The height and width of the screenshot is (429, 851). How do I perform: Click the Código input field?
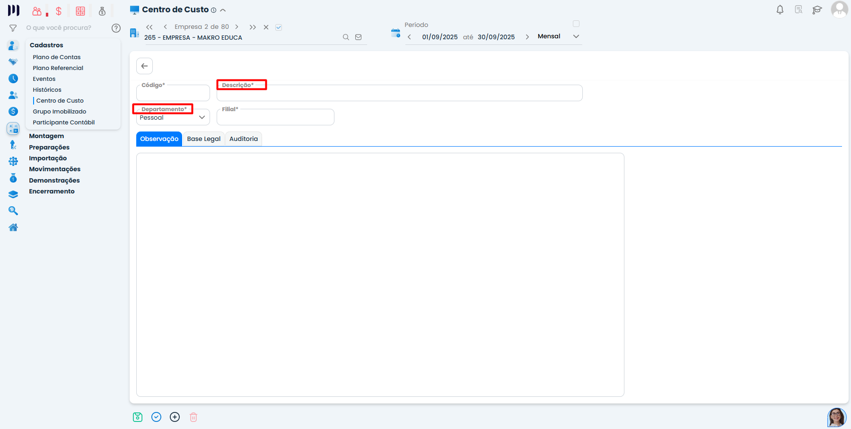(x=173, y=93)
